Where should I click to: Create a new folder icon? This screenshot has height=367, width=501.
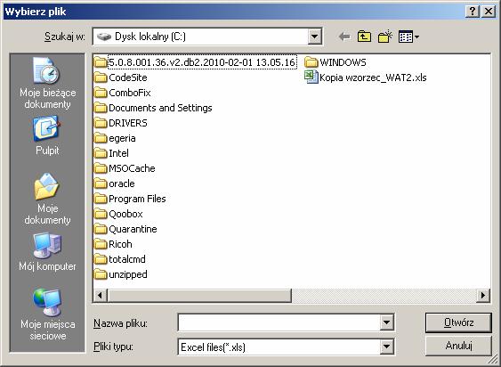coord(385,37)
